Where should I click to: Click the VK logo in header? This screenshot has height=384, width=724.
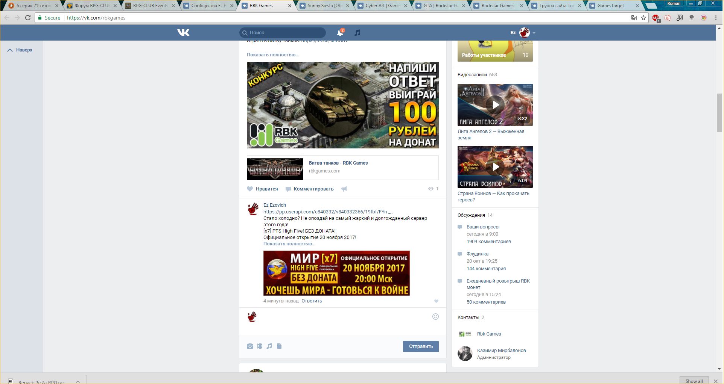(183, 33)
